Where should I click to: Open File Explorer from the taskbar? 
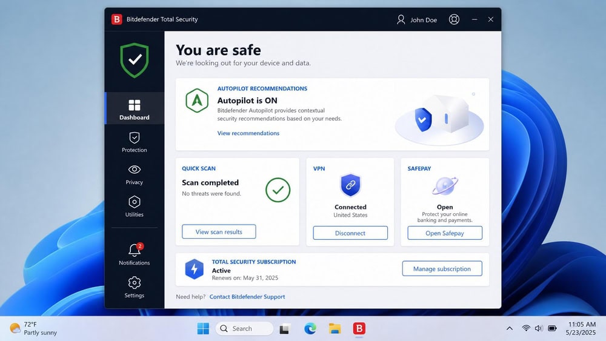click(x=335, y=329)
